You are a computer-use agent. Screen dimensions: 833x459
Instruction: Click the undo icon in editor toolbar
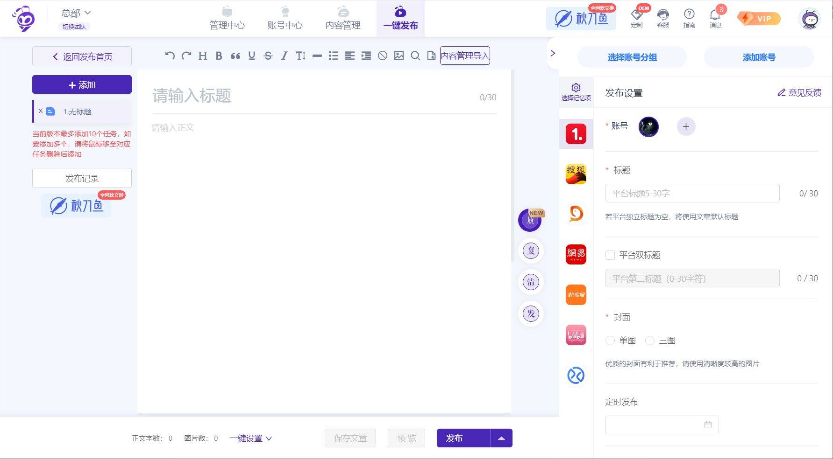point(170,56)
